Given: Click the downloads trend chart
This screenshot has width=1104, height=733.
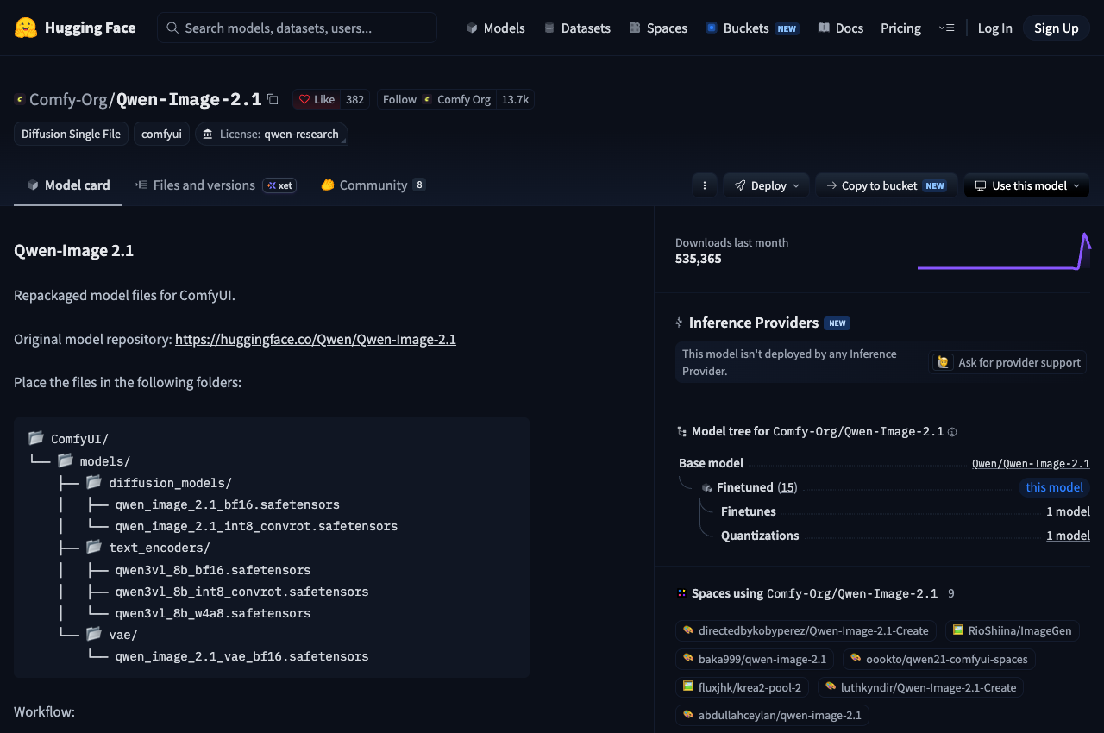Looking at the screenshot, I should point(1004,250).
